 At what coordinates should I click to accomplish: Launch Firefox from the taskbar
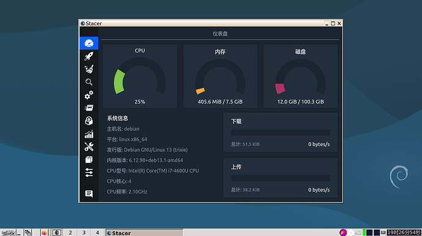(x=45, y=232)
